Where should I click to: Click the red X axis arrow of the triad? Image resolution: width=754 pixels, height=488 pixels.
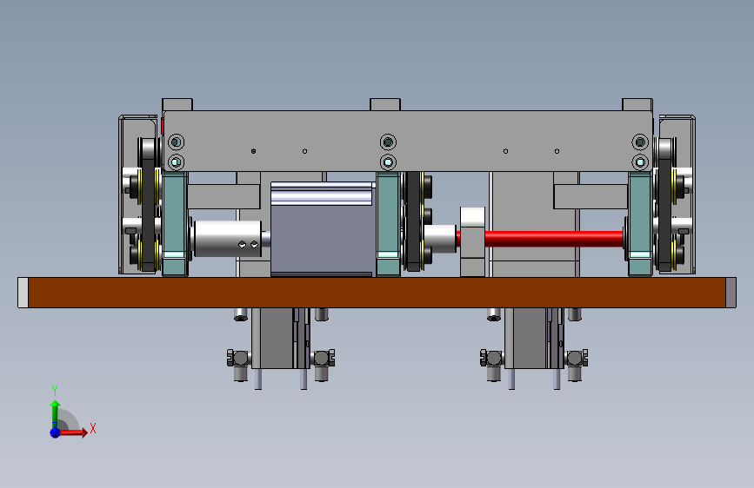73,432
